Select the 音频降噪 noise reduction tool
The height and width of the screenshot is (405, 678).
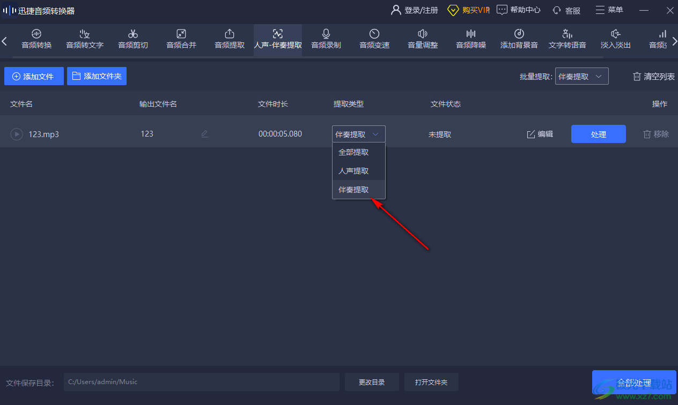tap(471, 39)
